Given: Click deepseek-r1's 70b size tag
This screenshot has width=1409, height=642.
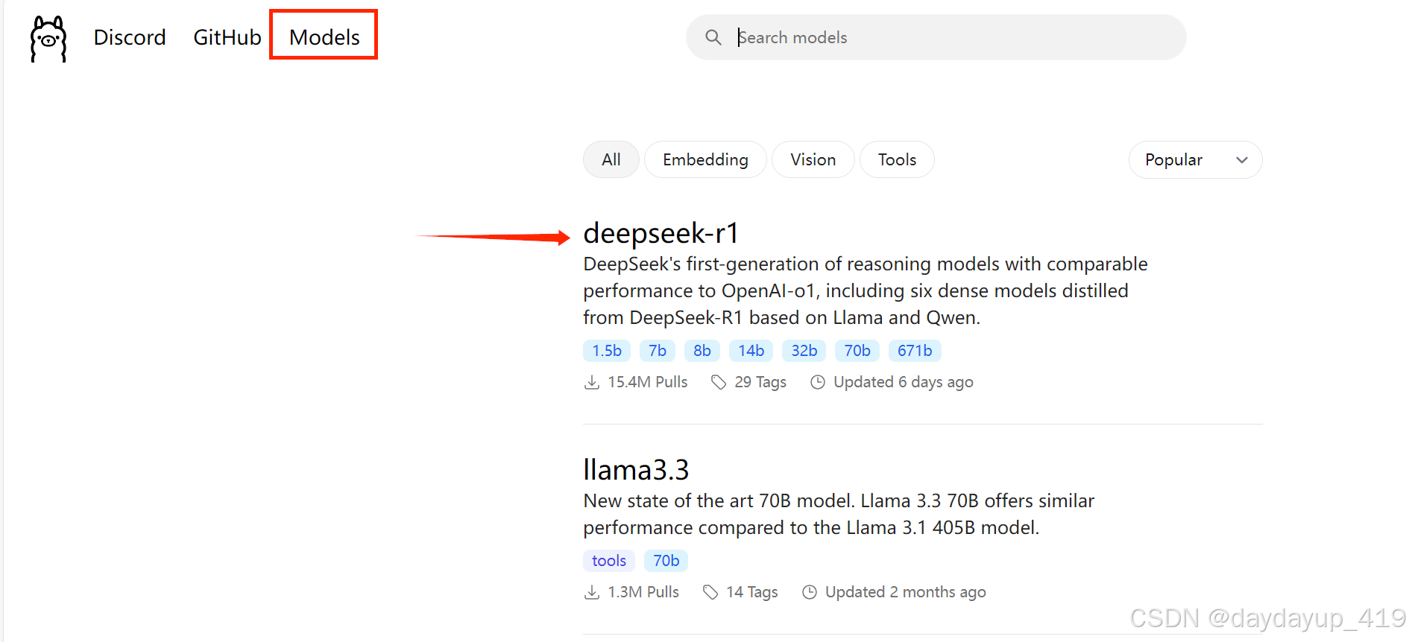Looking at the screenshot, I should point(857,351).
